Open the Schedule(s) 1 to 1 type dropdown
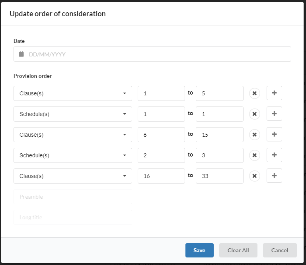This screenshot has width=306, height=265. click(x=73, y=114)
